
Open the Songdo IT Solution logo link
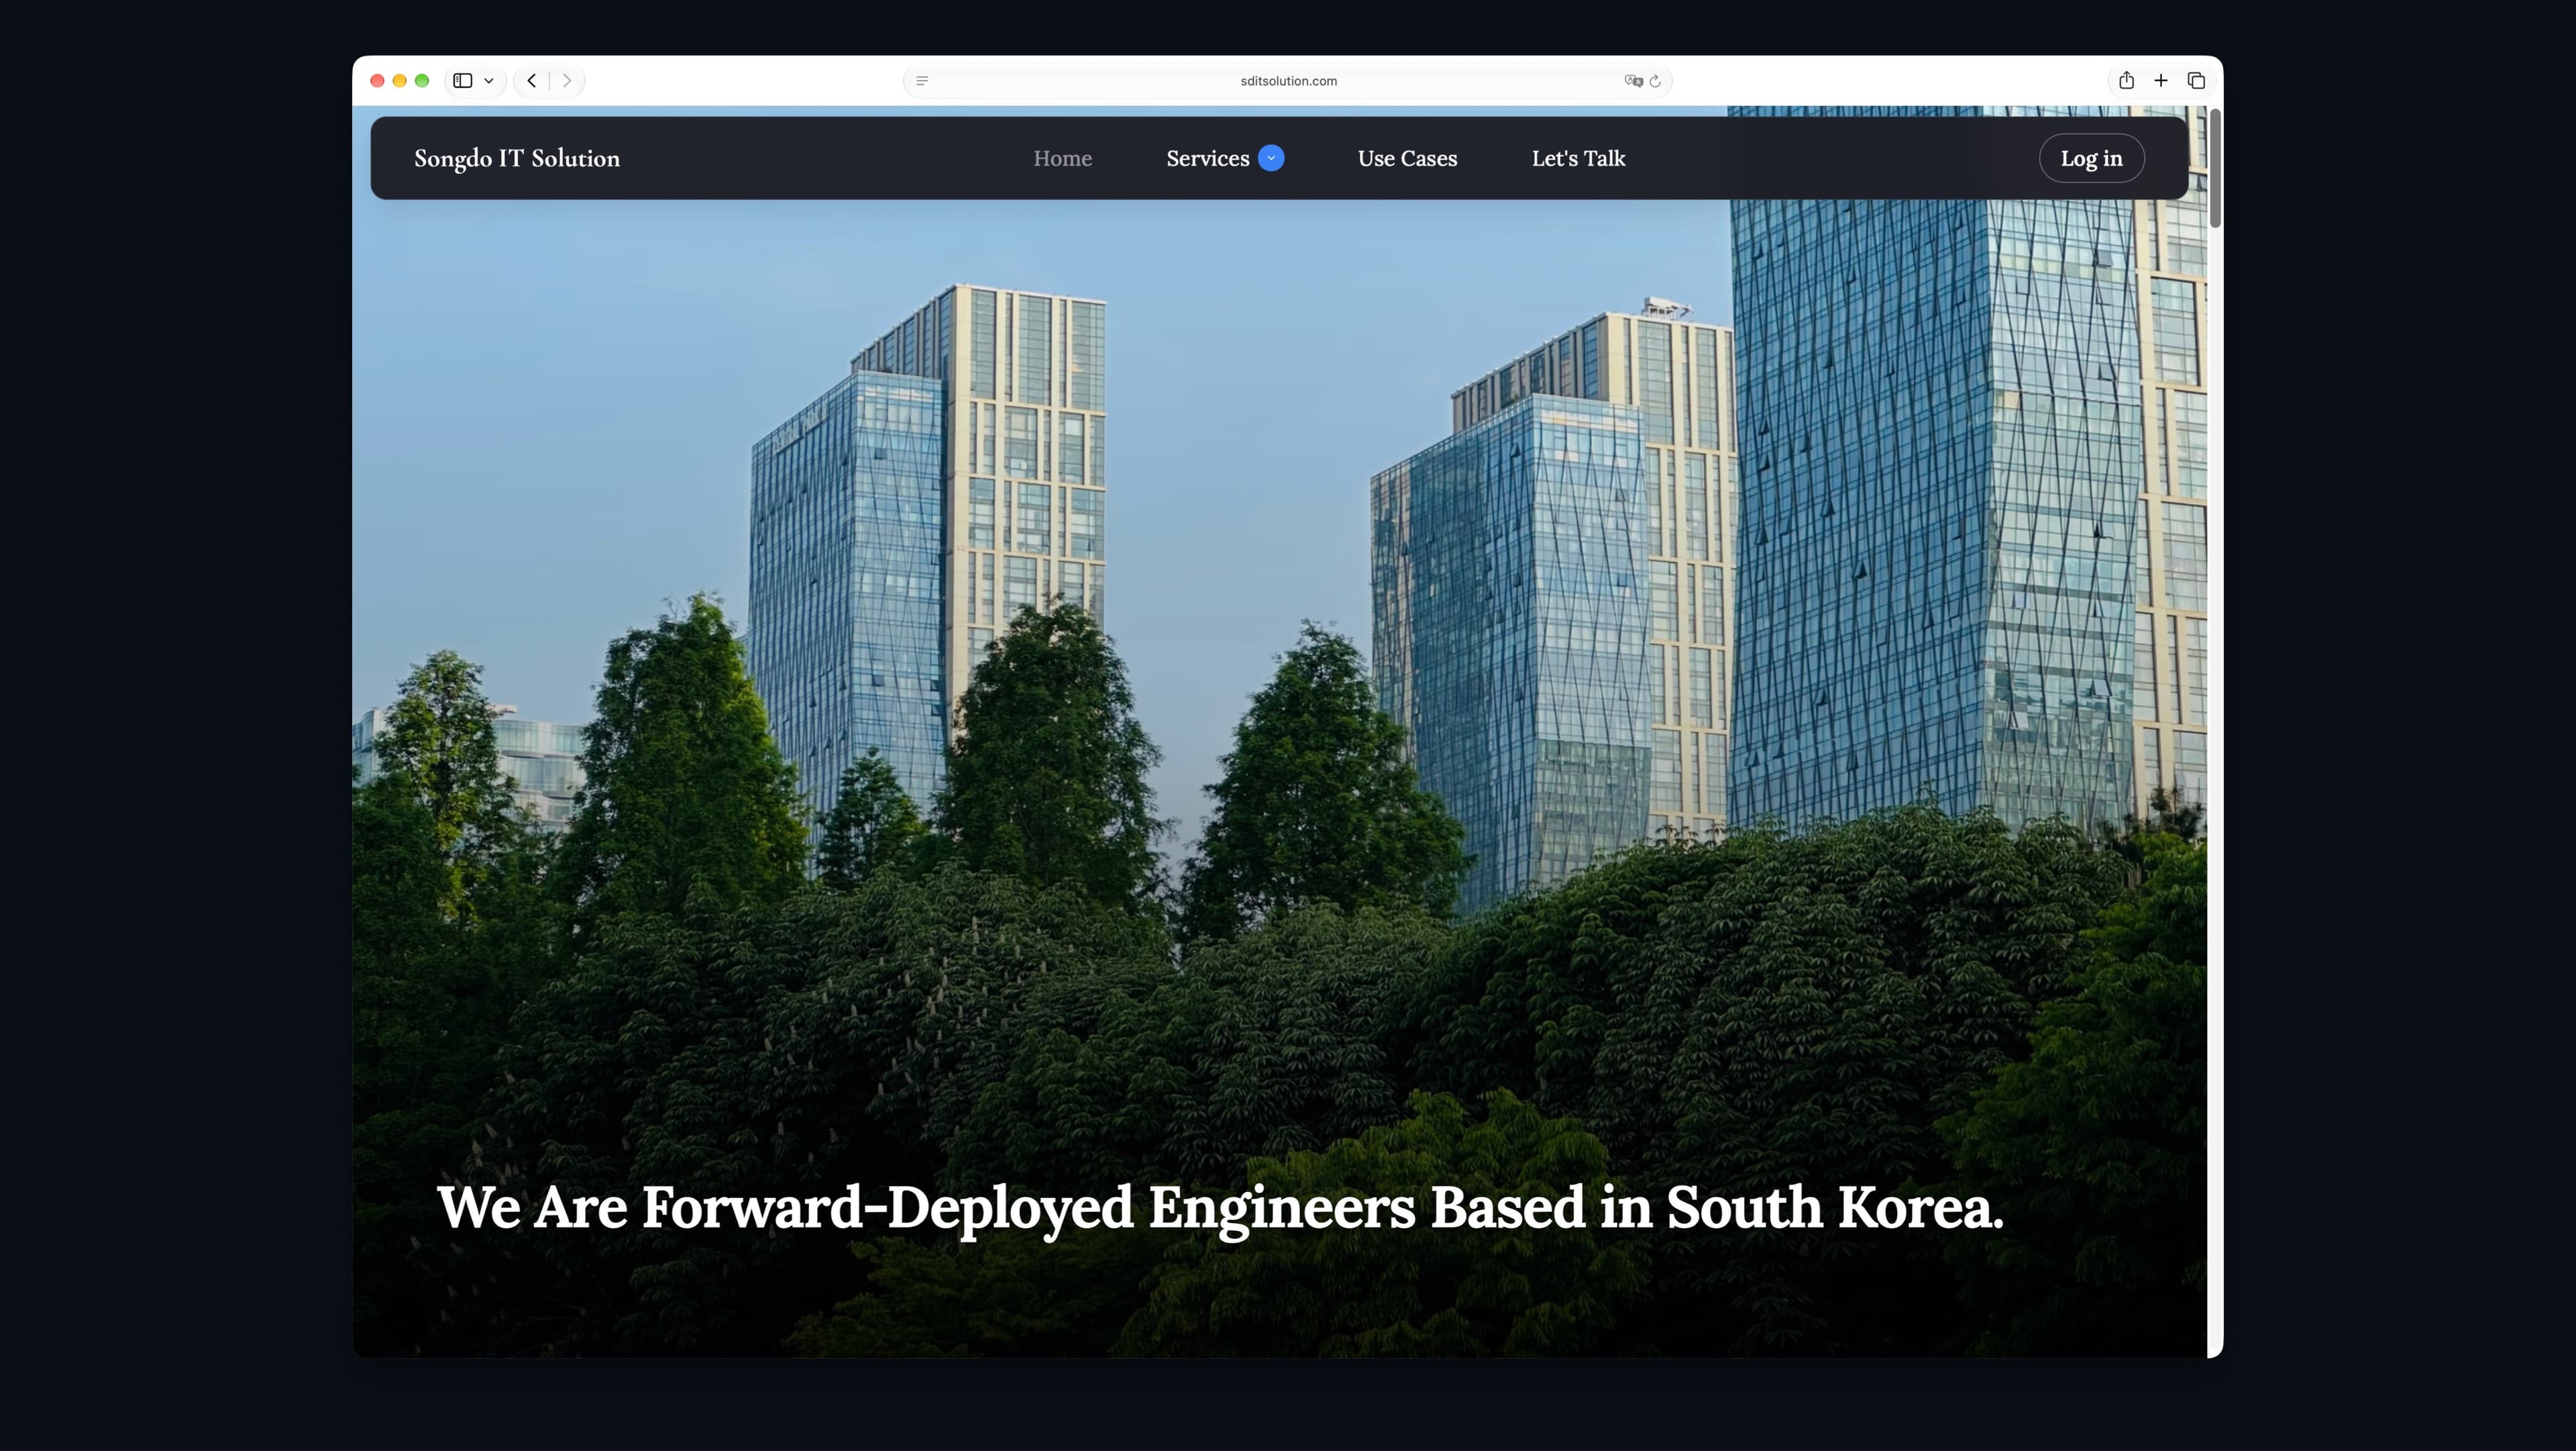tap(517, 158)
